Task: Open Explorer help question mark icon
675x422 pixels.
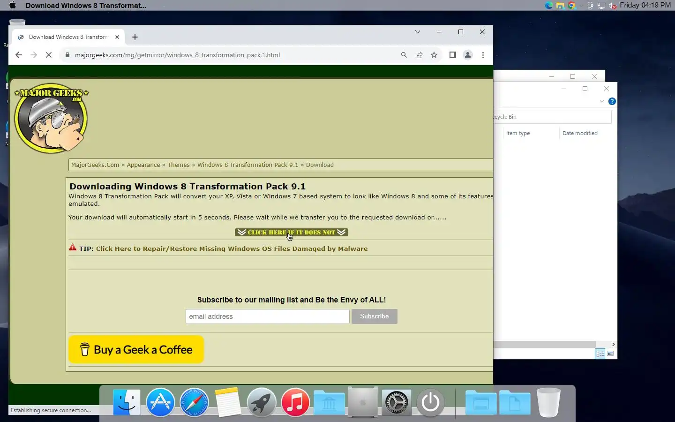Action: click(x=612, y=101)
